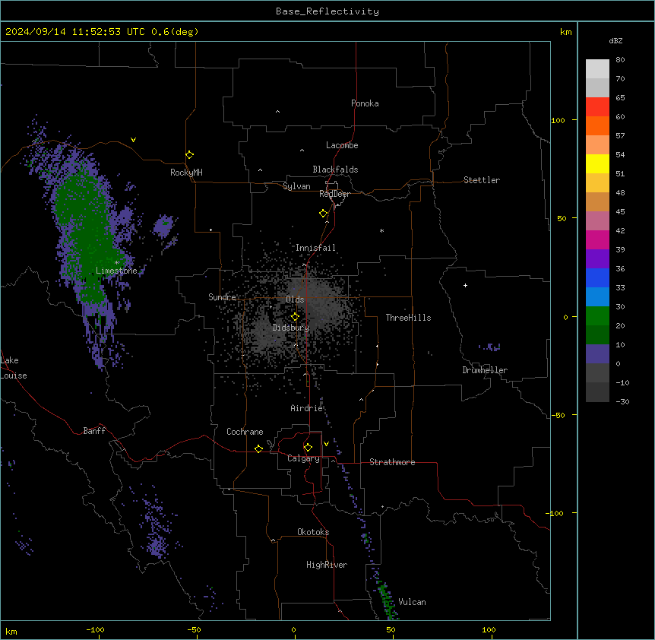Click the yellow V marker east of Calgary
The height and width of the screenshot is (640, 655).
coord(326,444)
